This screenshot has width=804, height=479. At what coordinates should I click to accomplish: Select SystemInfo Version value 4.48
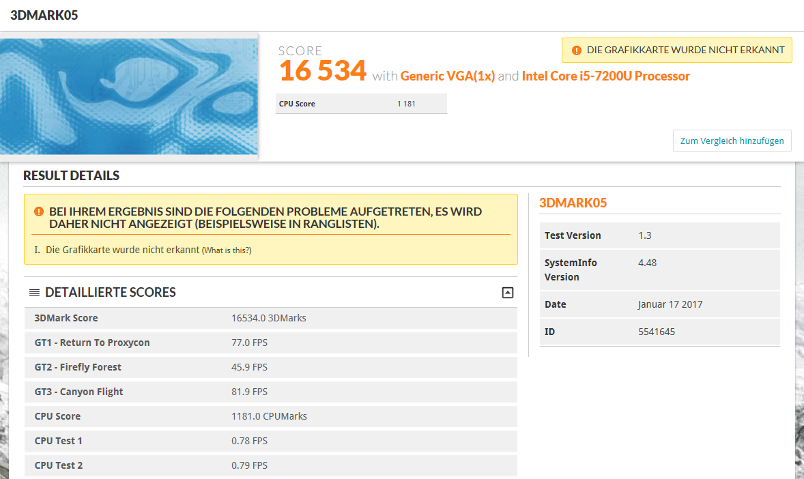(x=647, y=263)
